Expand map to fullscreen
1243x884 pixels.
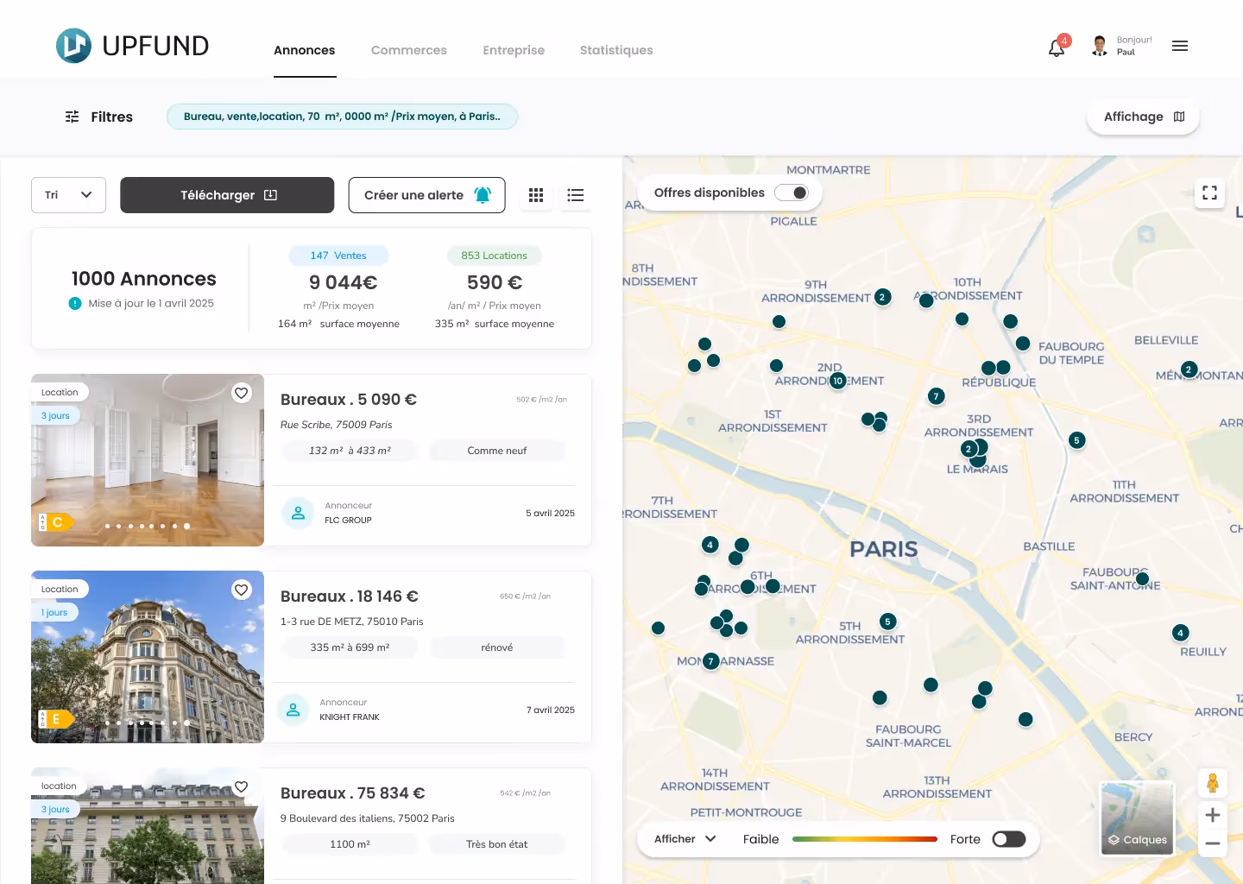1210,193
